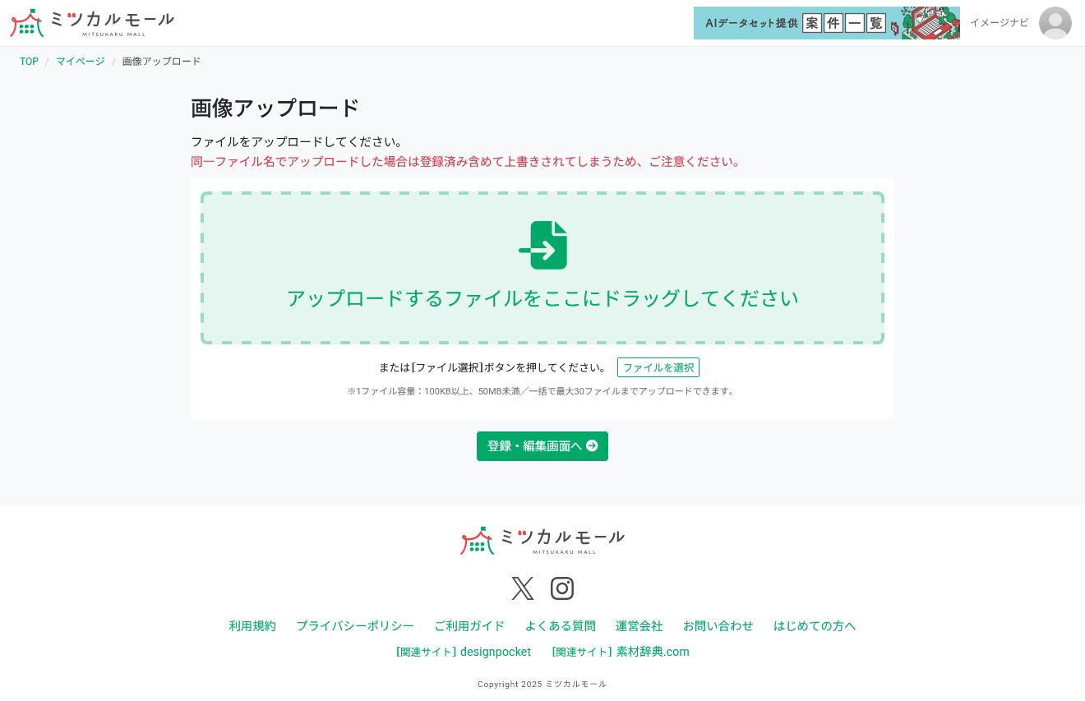Screen dimensions: 1085x701
Task: Click the 登録・編集画面へ button
Action: coord(542,446)
